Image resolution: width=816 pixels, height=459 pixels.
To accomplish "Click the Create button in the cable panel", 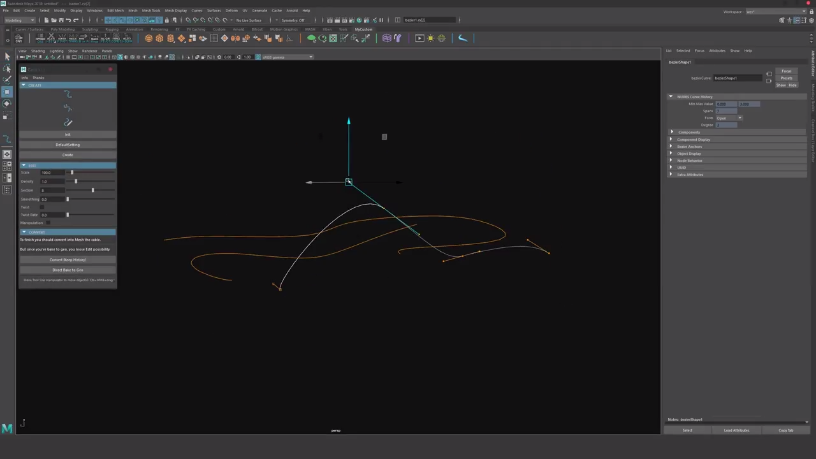I will (68, 155).
